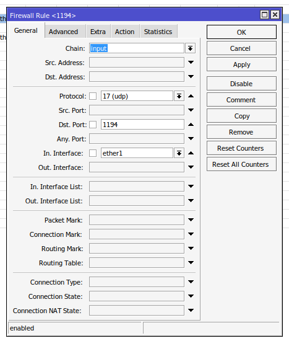The height and width of the screenshot is (346, 289).
Task: Collapse the Dst. Port field
Action: pos(191,125)
